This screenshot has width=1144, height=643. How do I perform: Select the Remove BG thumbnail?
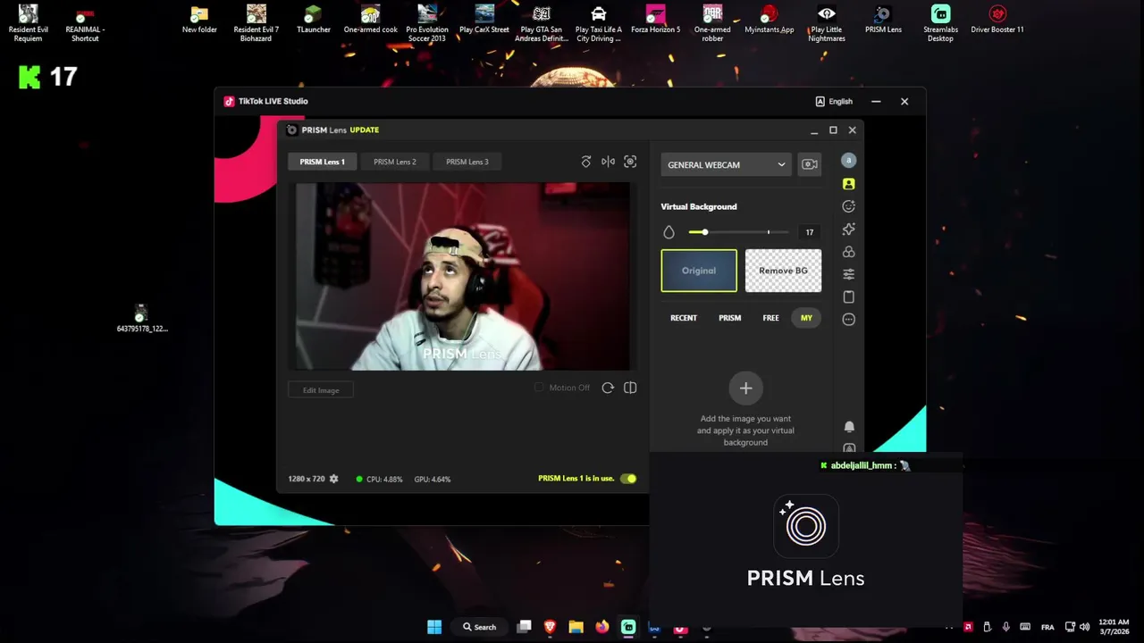[x=783, y=271]
